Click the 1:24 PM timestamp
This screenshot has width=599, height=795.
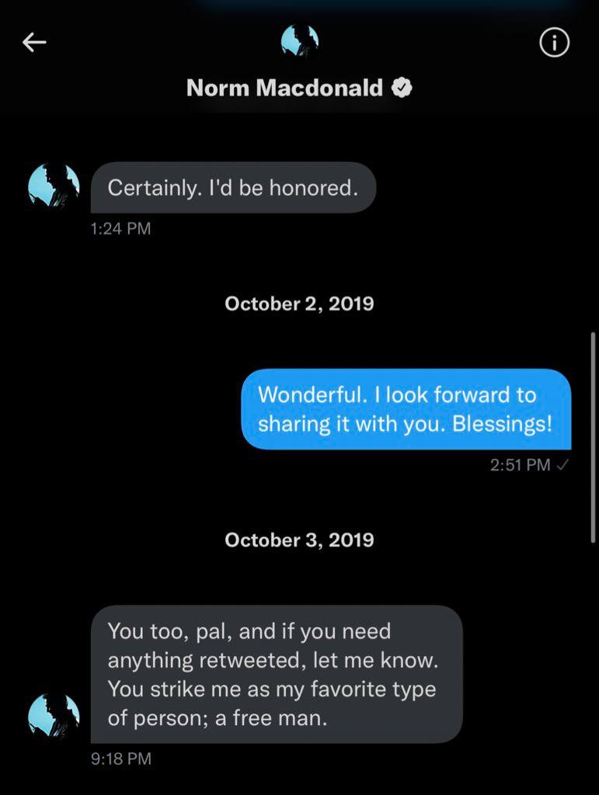click(120, 228)
